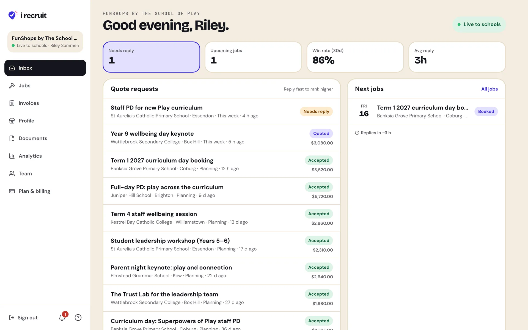Open notifications bell with red badge
528x330 pixels.
pyautogui.click(x=62, y=317)
